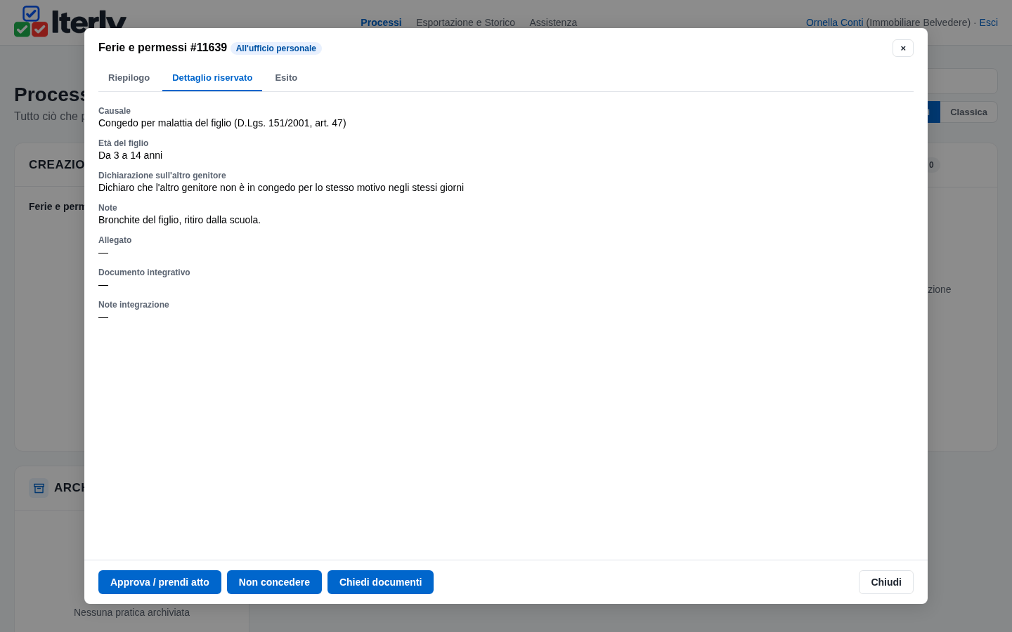Click the declaration text starting with Dichiaro
Image resolution: width=1012 pixels, height=632 pixels.
pyautogui.click(x=281, y=187)
